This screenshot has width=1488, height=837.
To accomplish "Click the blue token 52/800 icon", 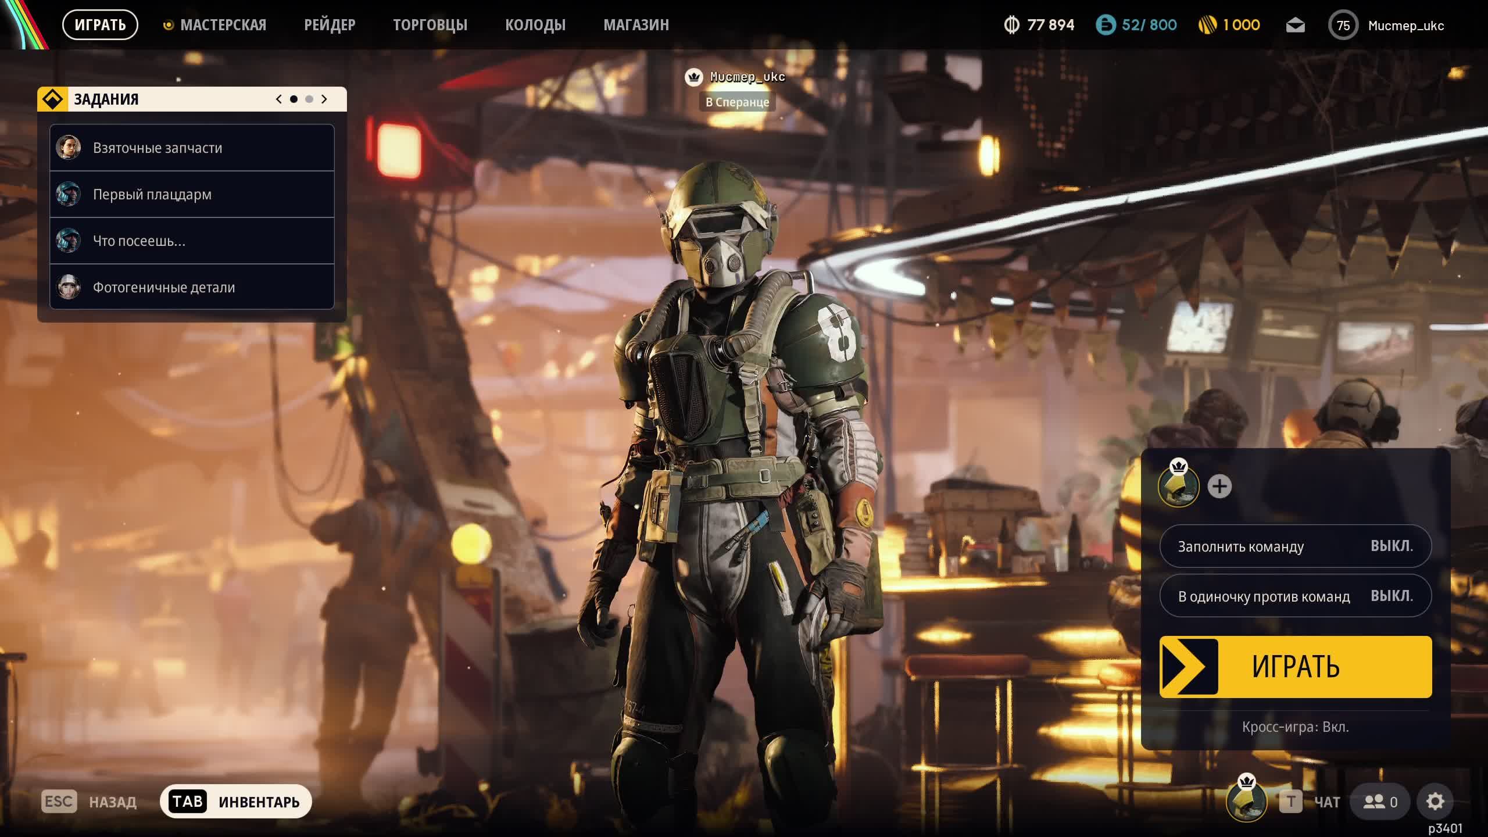I will point(1106,25).
